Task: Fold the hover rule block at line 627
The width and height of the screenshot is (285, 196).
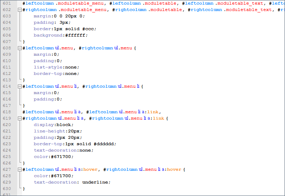Action: tap(19, 169)
